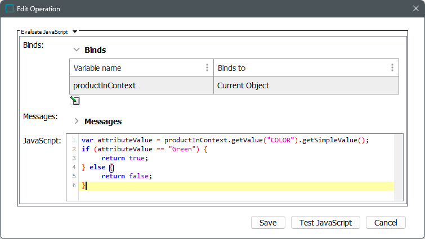The height and width of the screenshot is (239, 425).
Task: Close the Edit Operation dialog
Action: [415, 9]
